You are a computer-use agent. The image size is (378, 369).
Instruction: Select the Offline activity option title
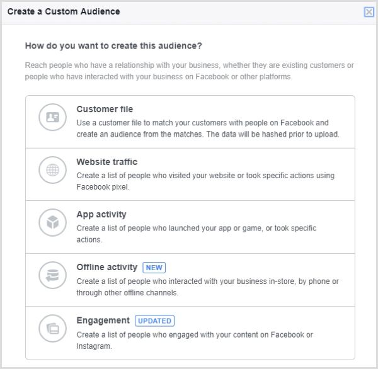pyautogui.click(x=107, y=267)
